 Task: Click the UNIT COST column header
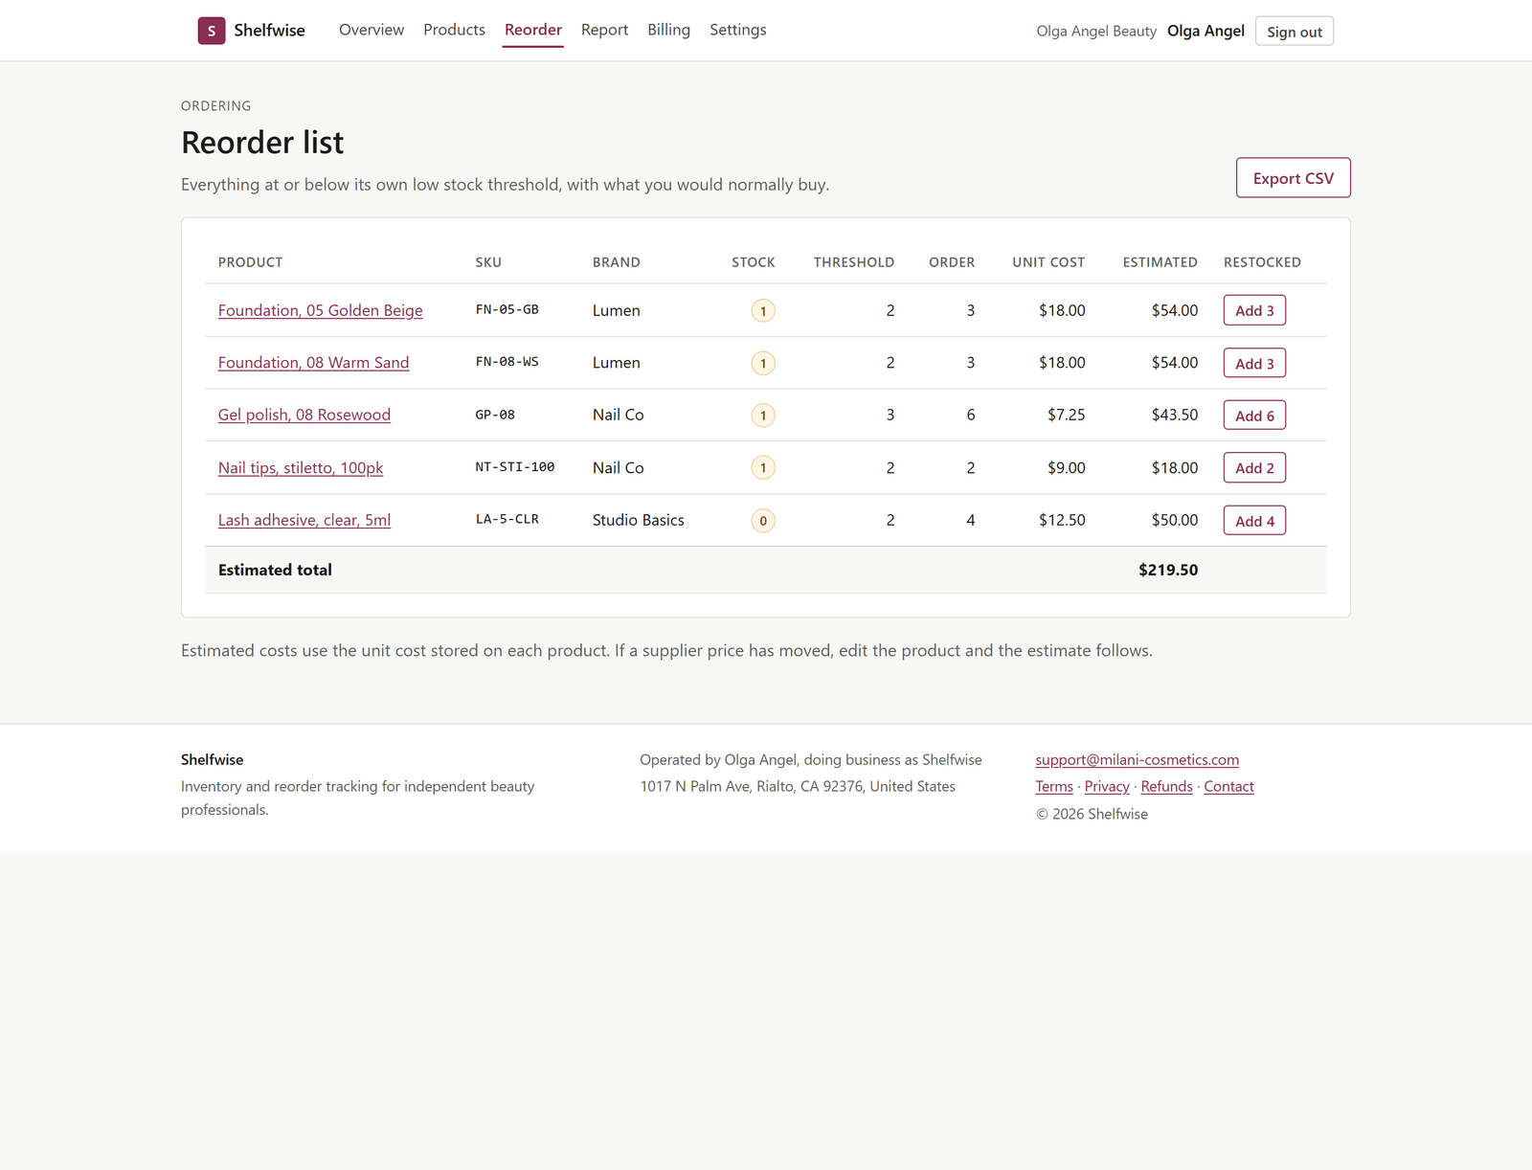pos(1048,262)
